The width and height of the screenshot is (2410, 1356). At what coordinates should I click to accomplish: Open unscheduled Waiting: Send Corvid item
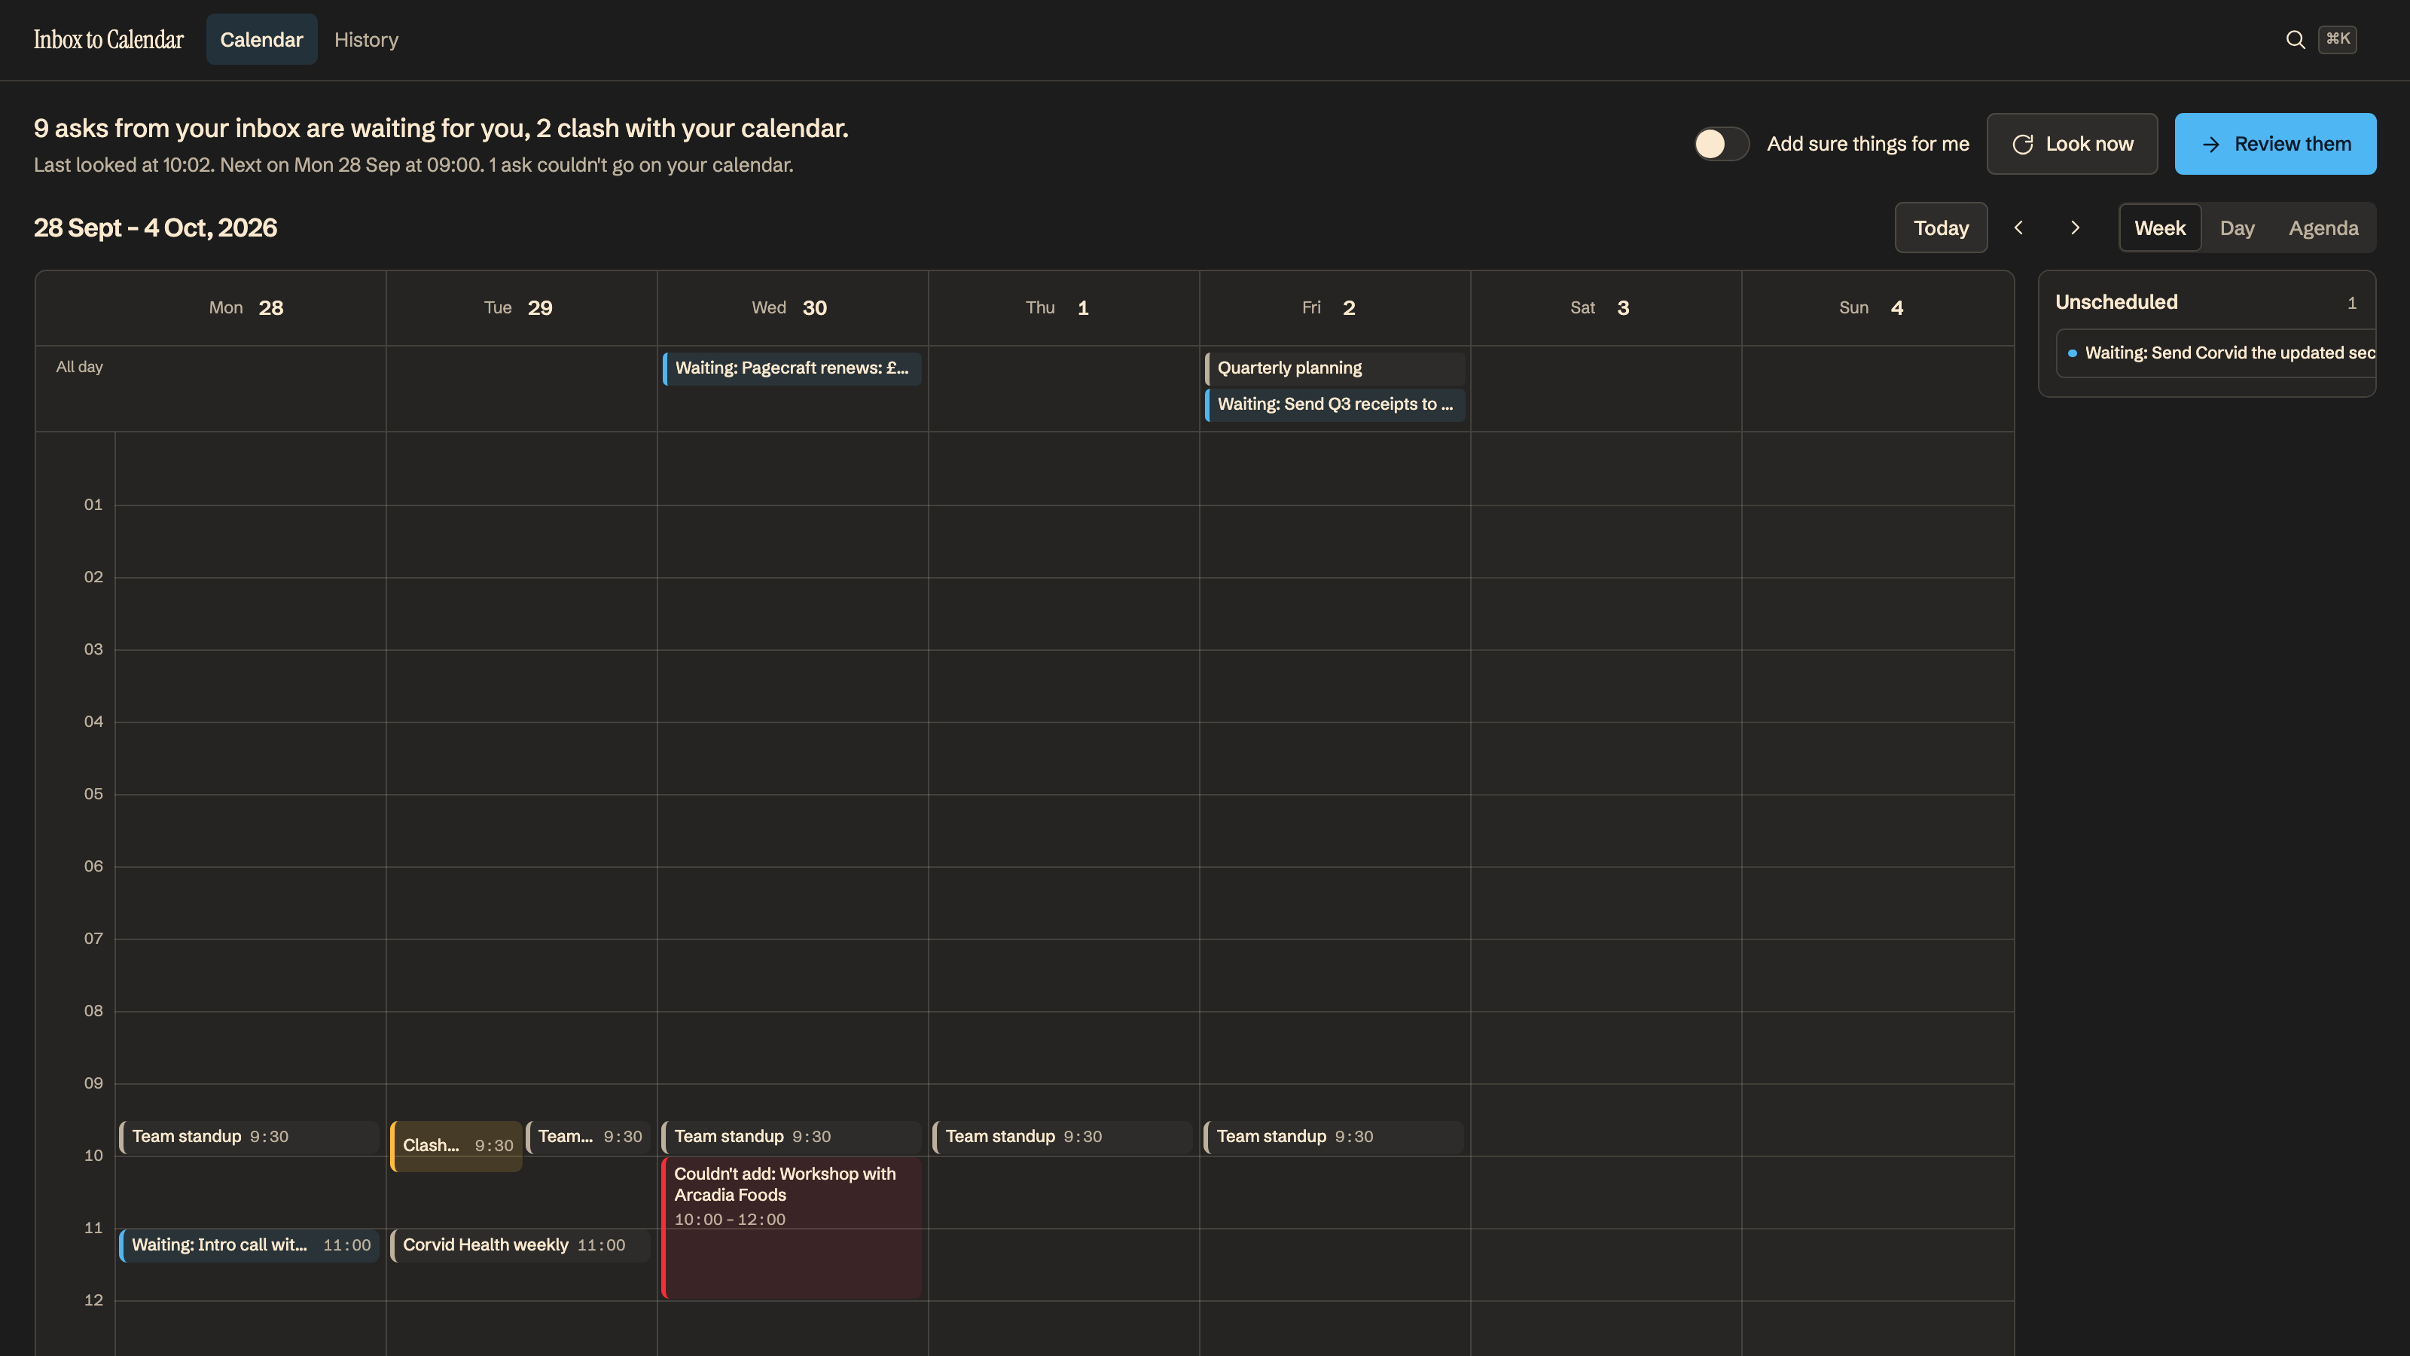point(2216,353)
